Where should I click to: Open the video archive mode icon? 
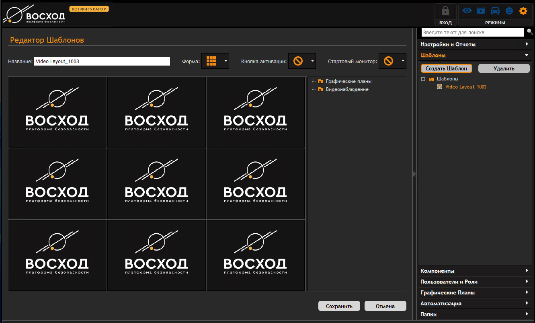(x=481, y=11)
